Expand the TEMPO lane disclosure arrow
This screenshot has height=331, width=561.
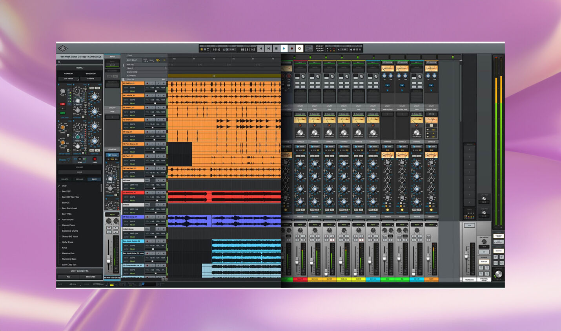point(166,68)
